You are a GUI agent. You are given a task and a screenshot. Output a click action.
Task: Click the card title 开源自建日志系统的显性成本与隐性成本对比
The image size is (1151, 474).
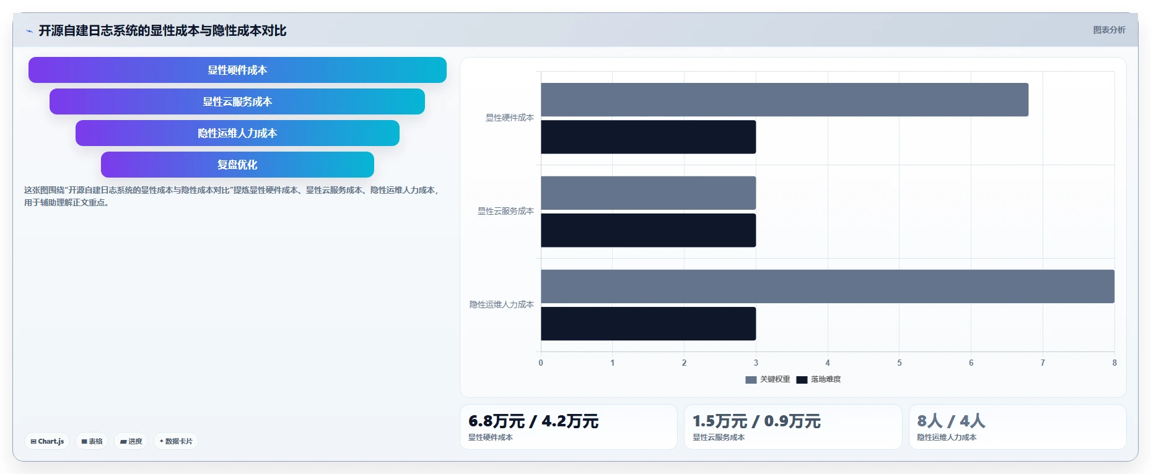click(x=162, y=30)
